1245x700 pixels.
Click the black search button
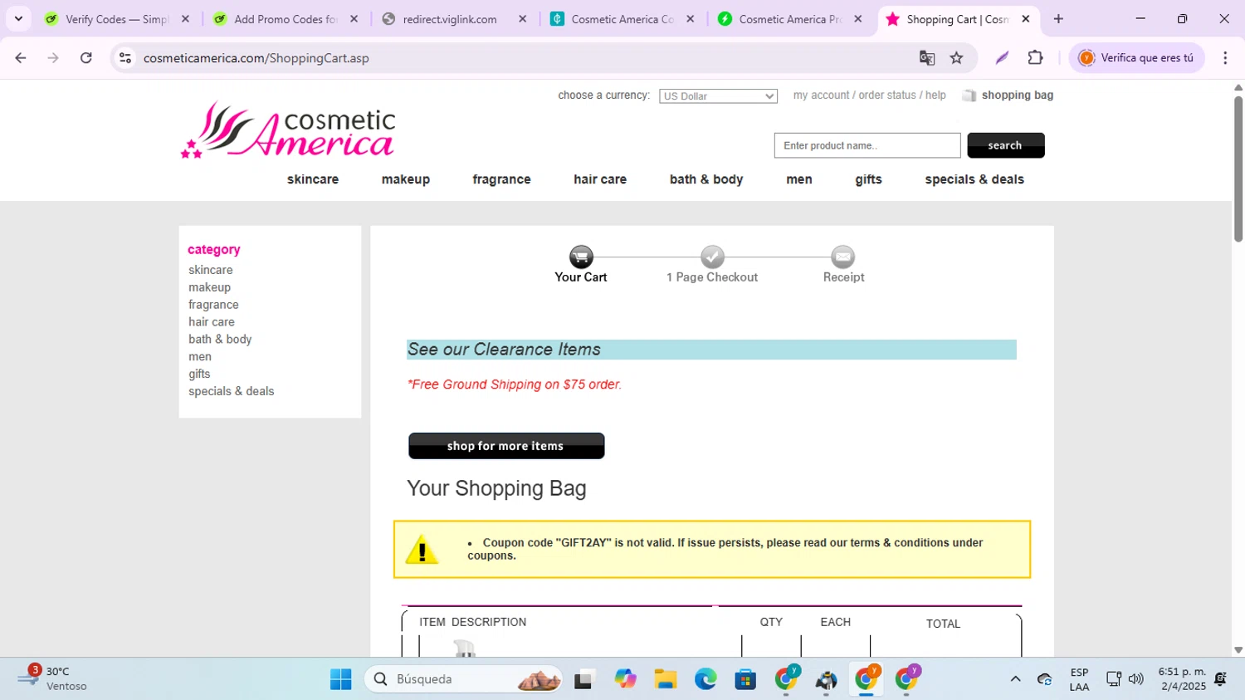point(1005,145)
